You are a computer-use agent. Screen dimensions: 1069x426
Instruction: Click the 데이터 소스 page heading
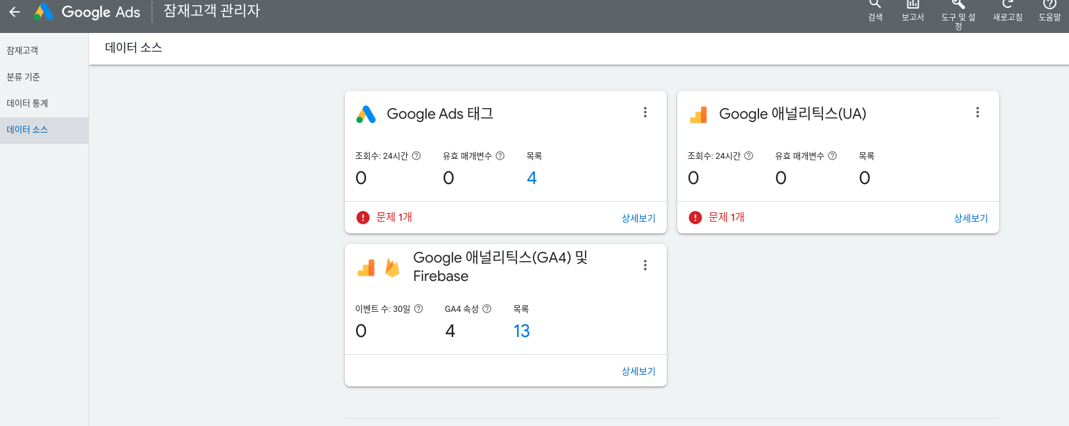pyautogui.click(x=133, y=47)
